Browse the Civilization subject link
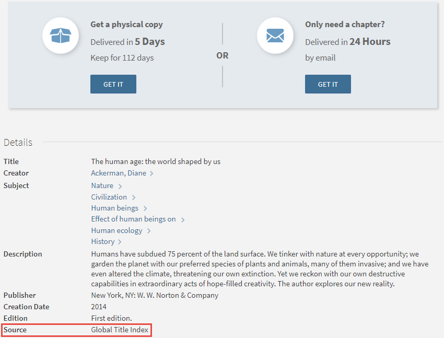 pyautogui.click(x=109, y=197)
